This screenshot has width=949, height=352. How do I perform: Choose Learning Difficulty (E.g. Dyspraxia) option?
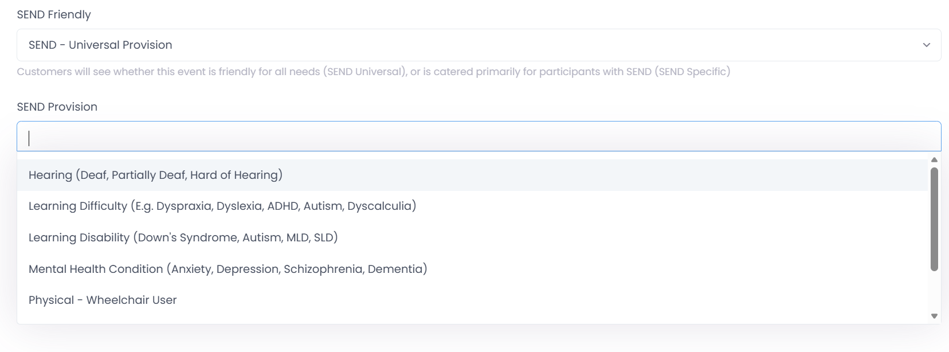pos(472,206)
